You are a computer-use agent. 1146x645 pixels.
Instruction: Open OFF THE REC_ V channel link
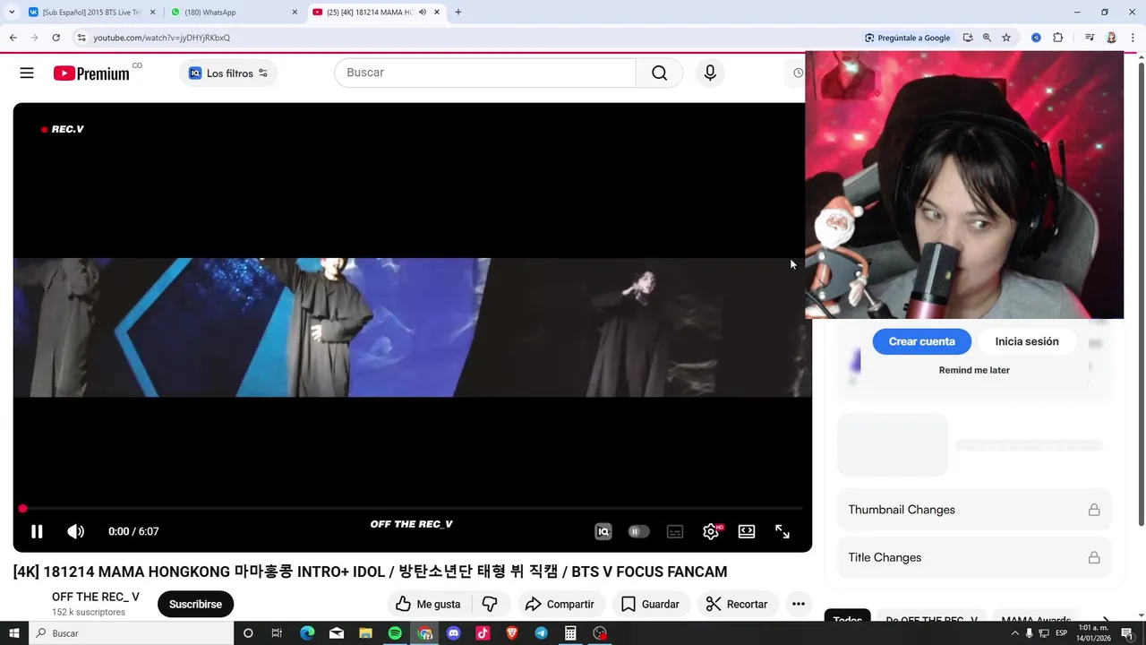[96, 597]
